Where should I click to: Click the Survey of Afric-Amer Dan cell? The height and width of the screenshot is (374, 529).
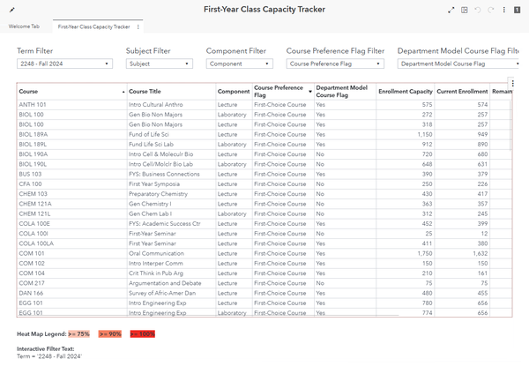pos(171,294)
